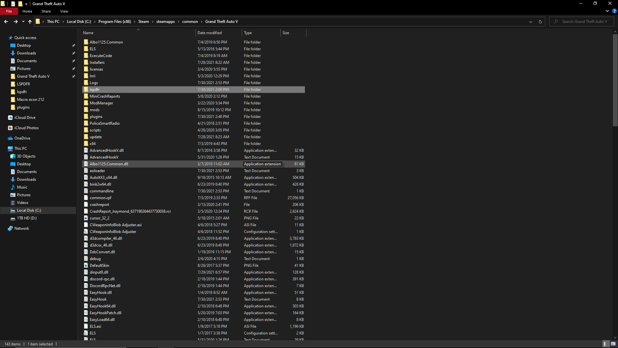Click the Up one level arrow

coord(30,22)
